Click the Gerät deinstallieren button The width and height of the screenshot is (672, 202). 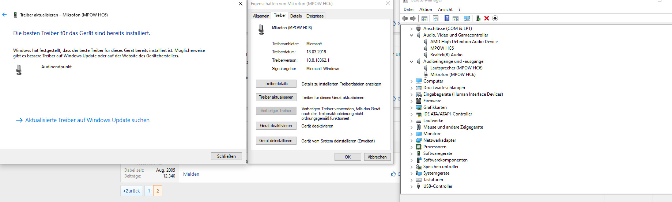tap(276, 141)
